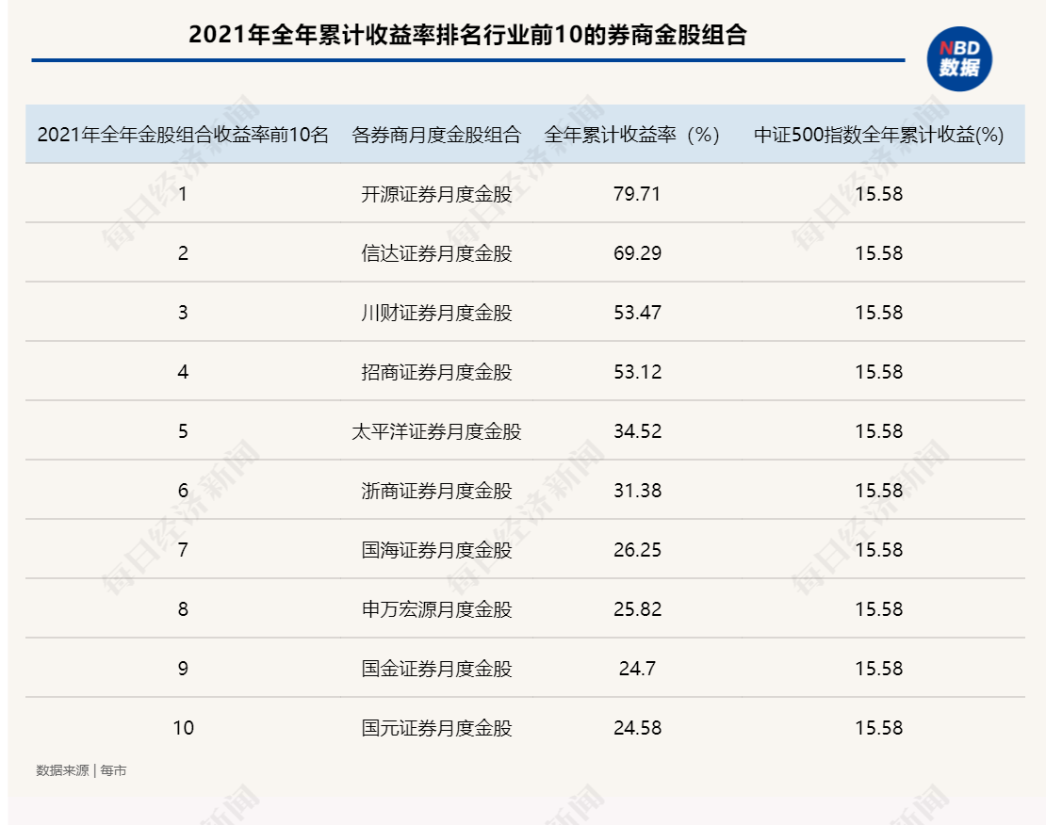Click the 国元证券月度金股 cell
The height and width of the screenshot is (825, 1046).
pyautogui.click(x=436, y=728)
